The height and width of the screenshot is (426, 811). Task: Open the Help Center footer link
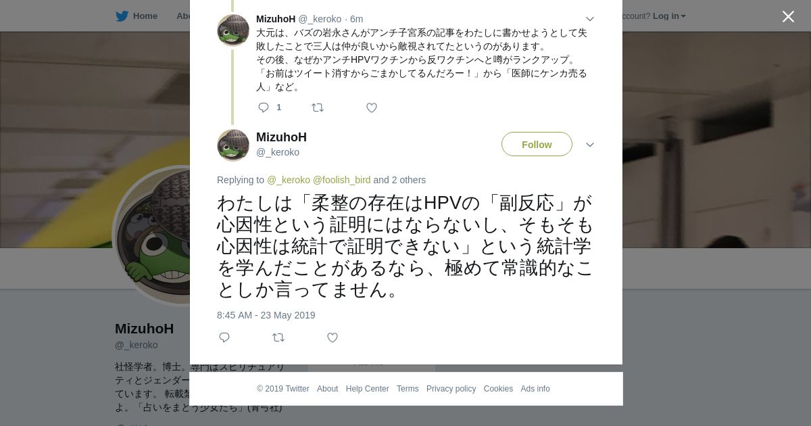(367, 389)
